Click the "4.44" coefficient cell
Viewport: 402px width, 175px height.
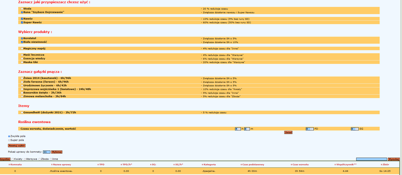click(345, 171)
